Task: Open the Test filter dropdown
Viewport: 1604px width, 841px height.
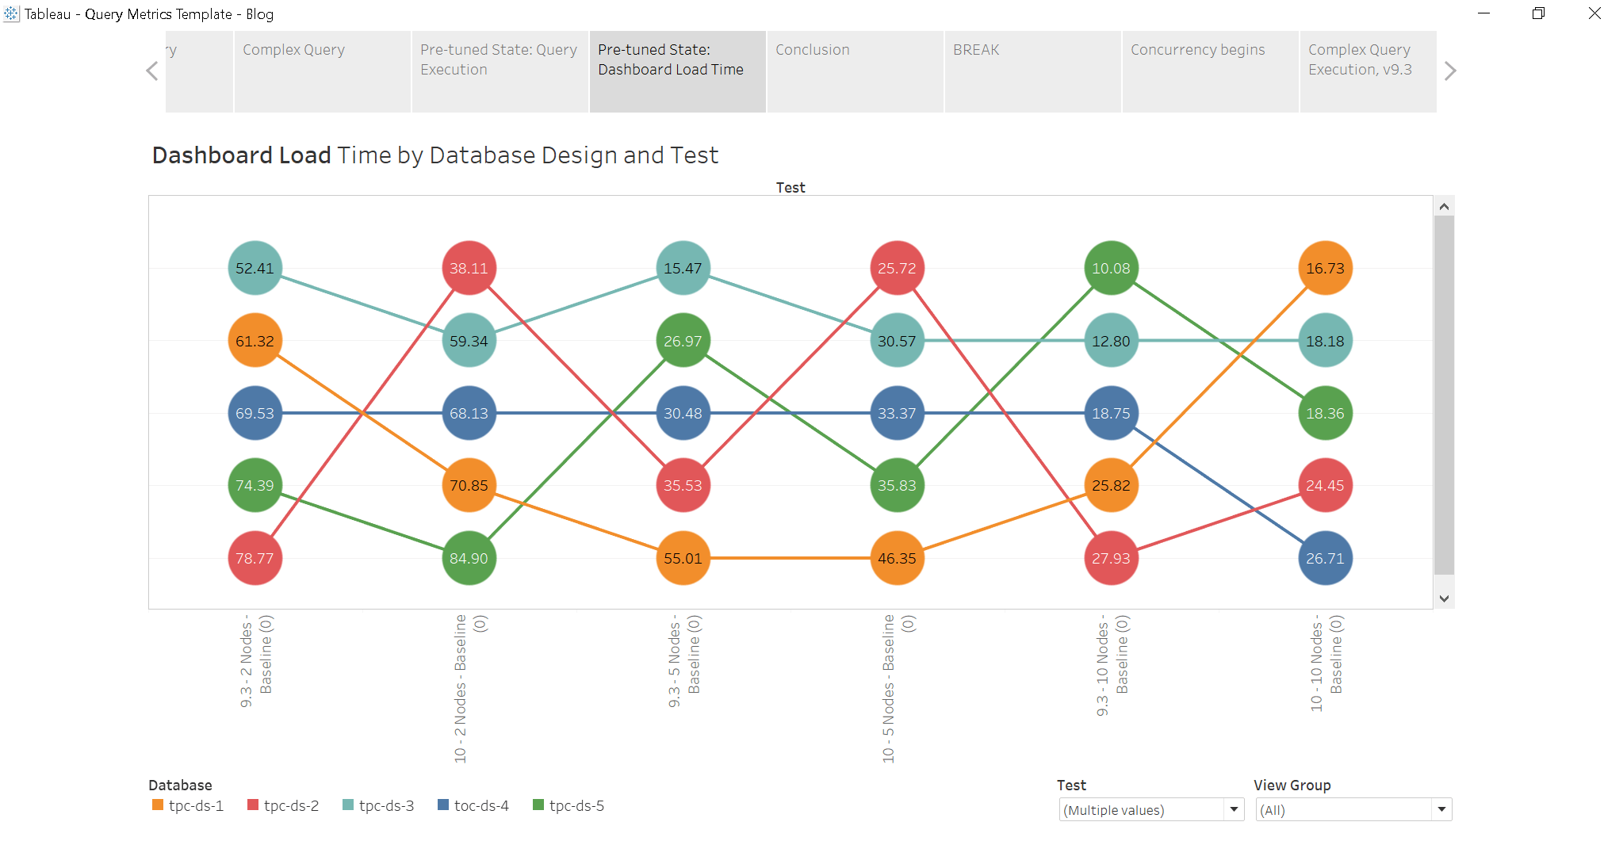Action: pos(1233,809)
